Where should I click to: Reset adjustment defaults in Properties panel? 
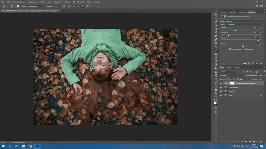tap(253, 63)
